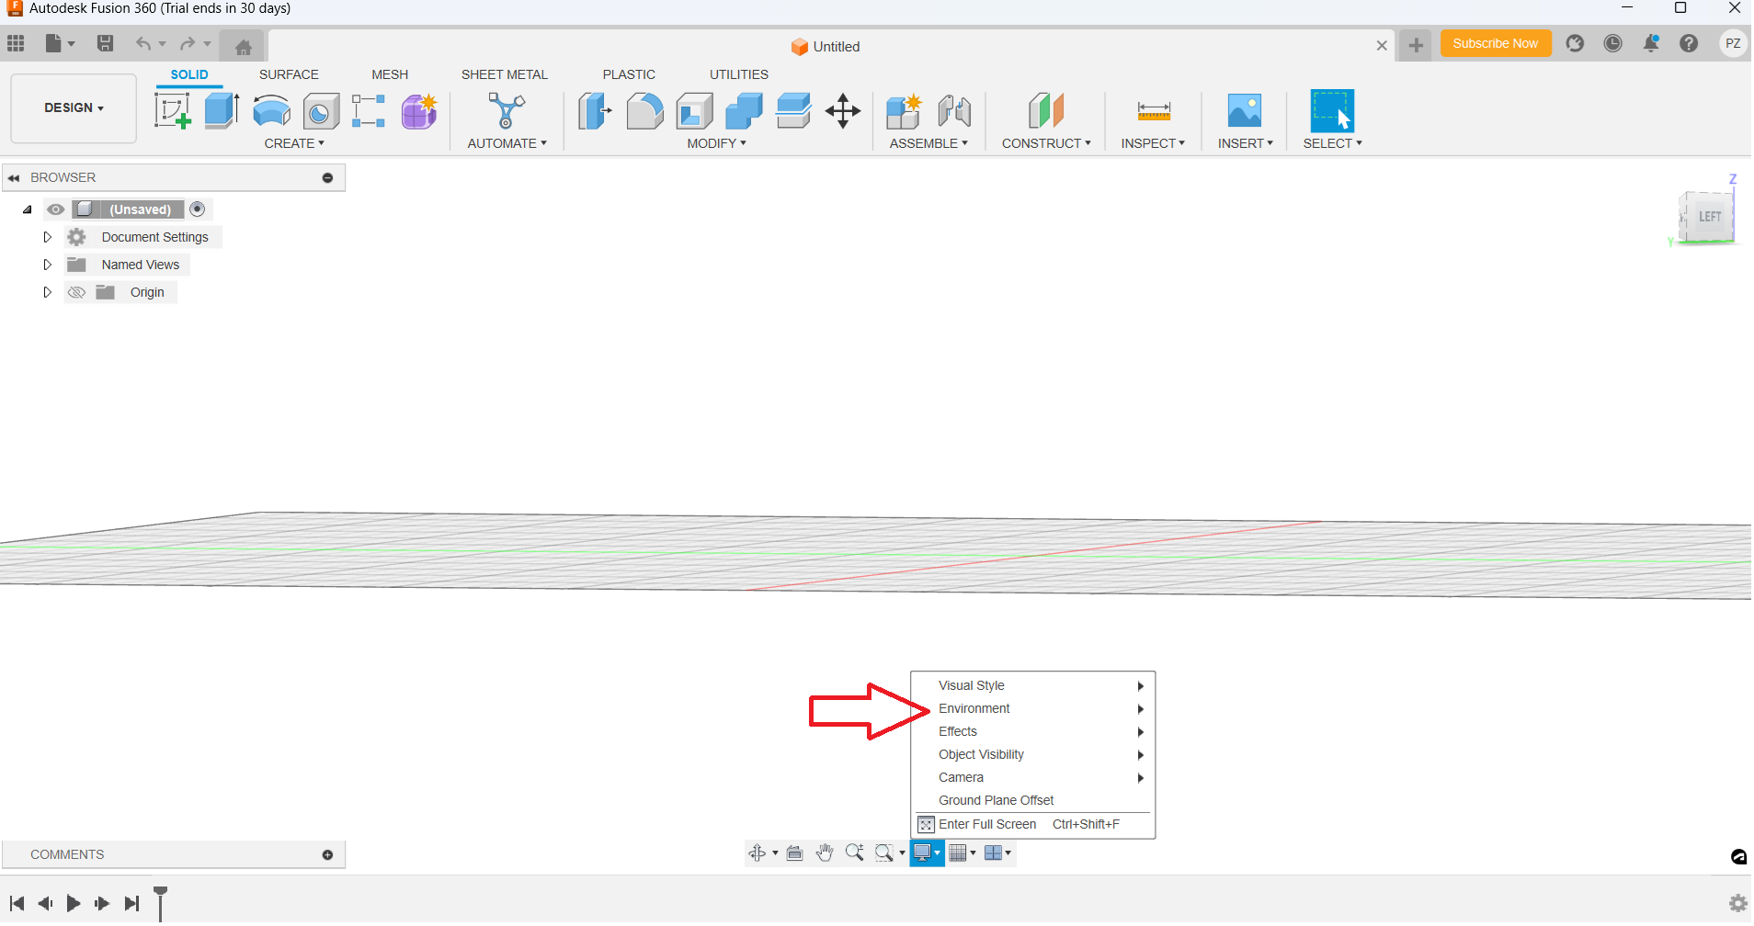
Task: Open the DESIGN workspace dropdown
Action: [x=74, y=107]
